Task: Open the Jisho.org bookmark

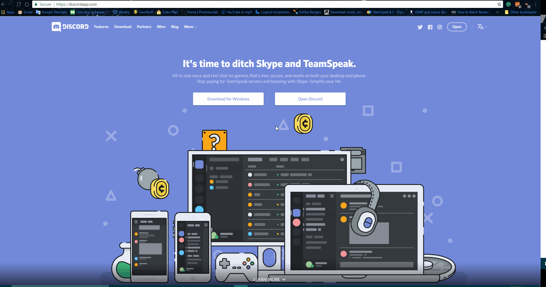Action: point(89,12)
